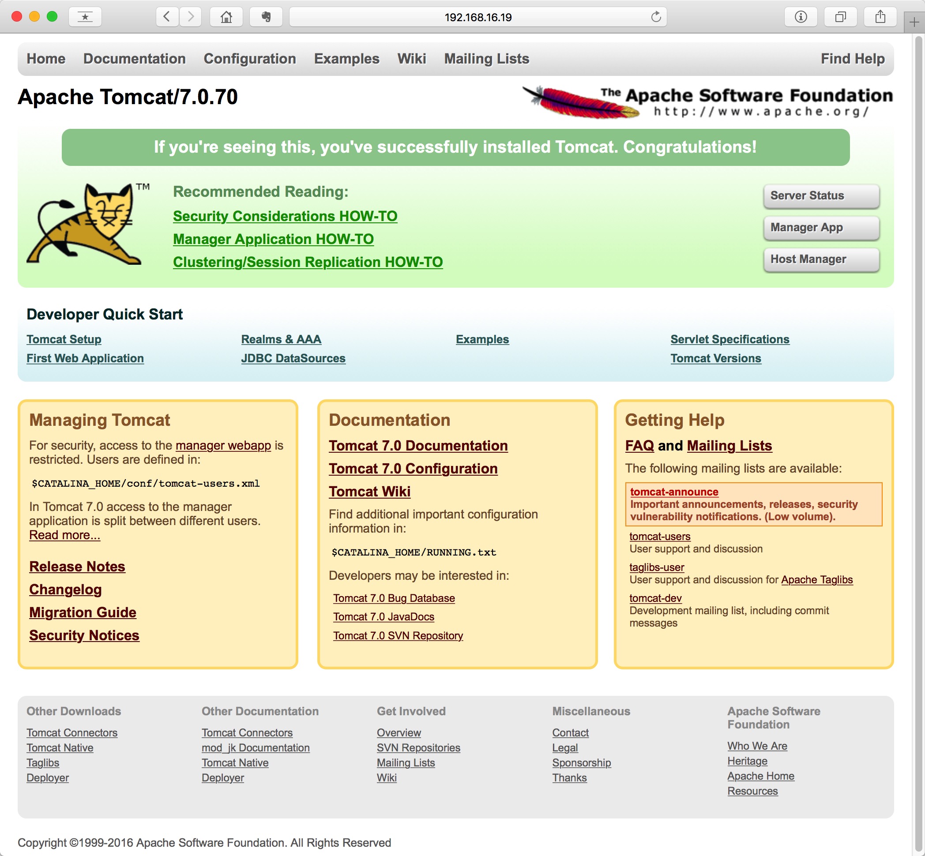Image resolution: width=925 pixels, height=856 pixels.
Task: Click the Find Help button
Action: click(x=852, y=58)
